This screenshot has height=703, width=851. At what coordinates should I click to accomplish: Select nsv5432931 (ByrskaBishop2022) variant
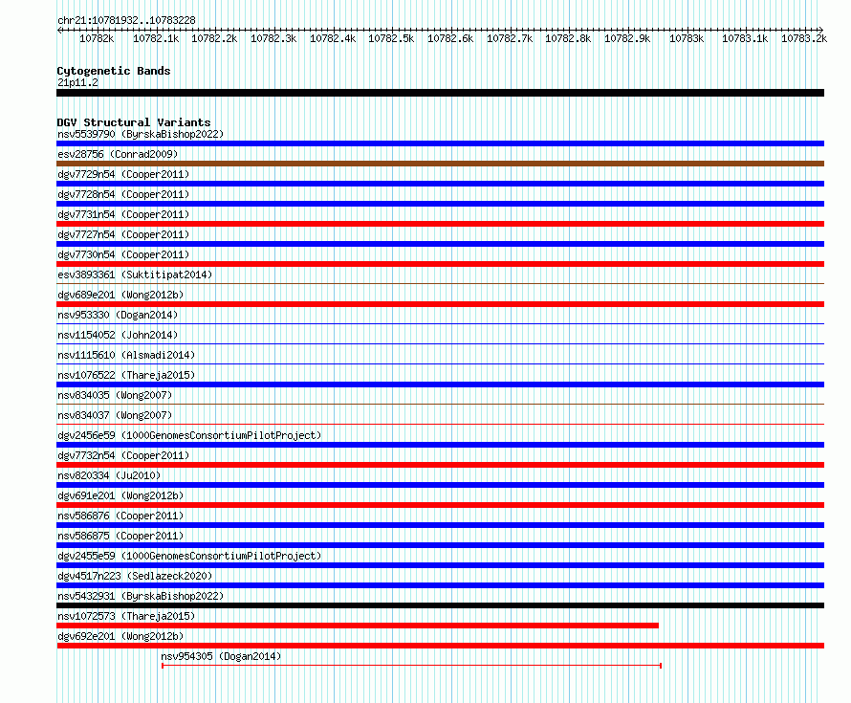coord(141,596)
